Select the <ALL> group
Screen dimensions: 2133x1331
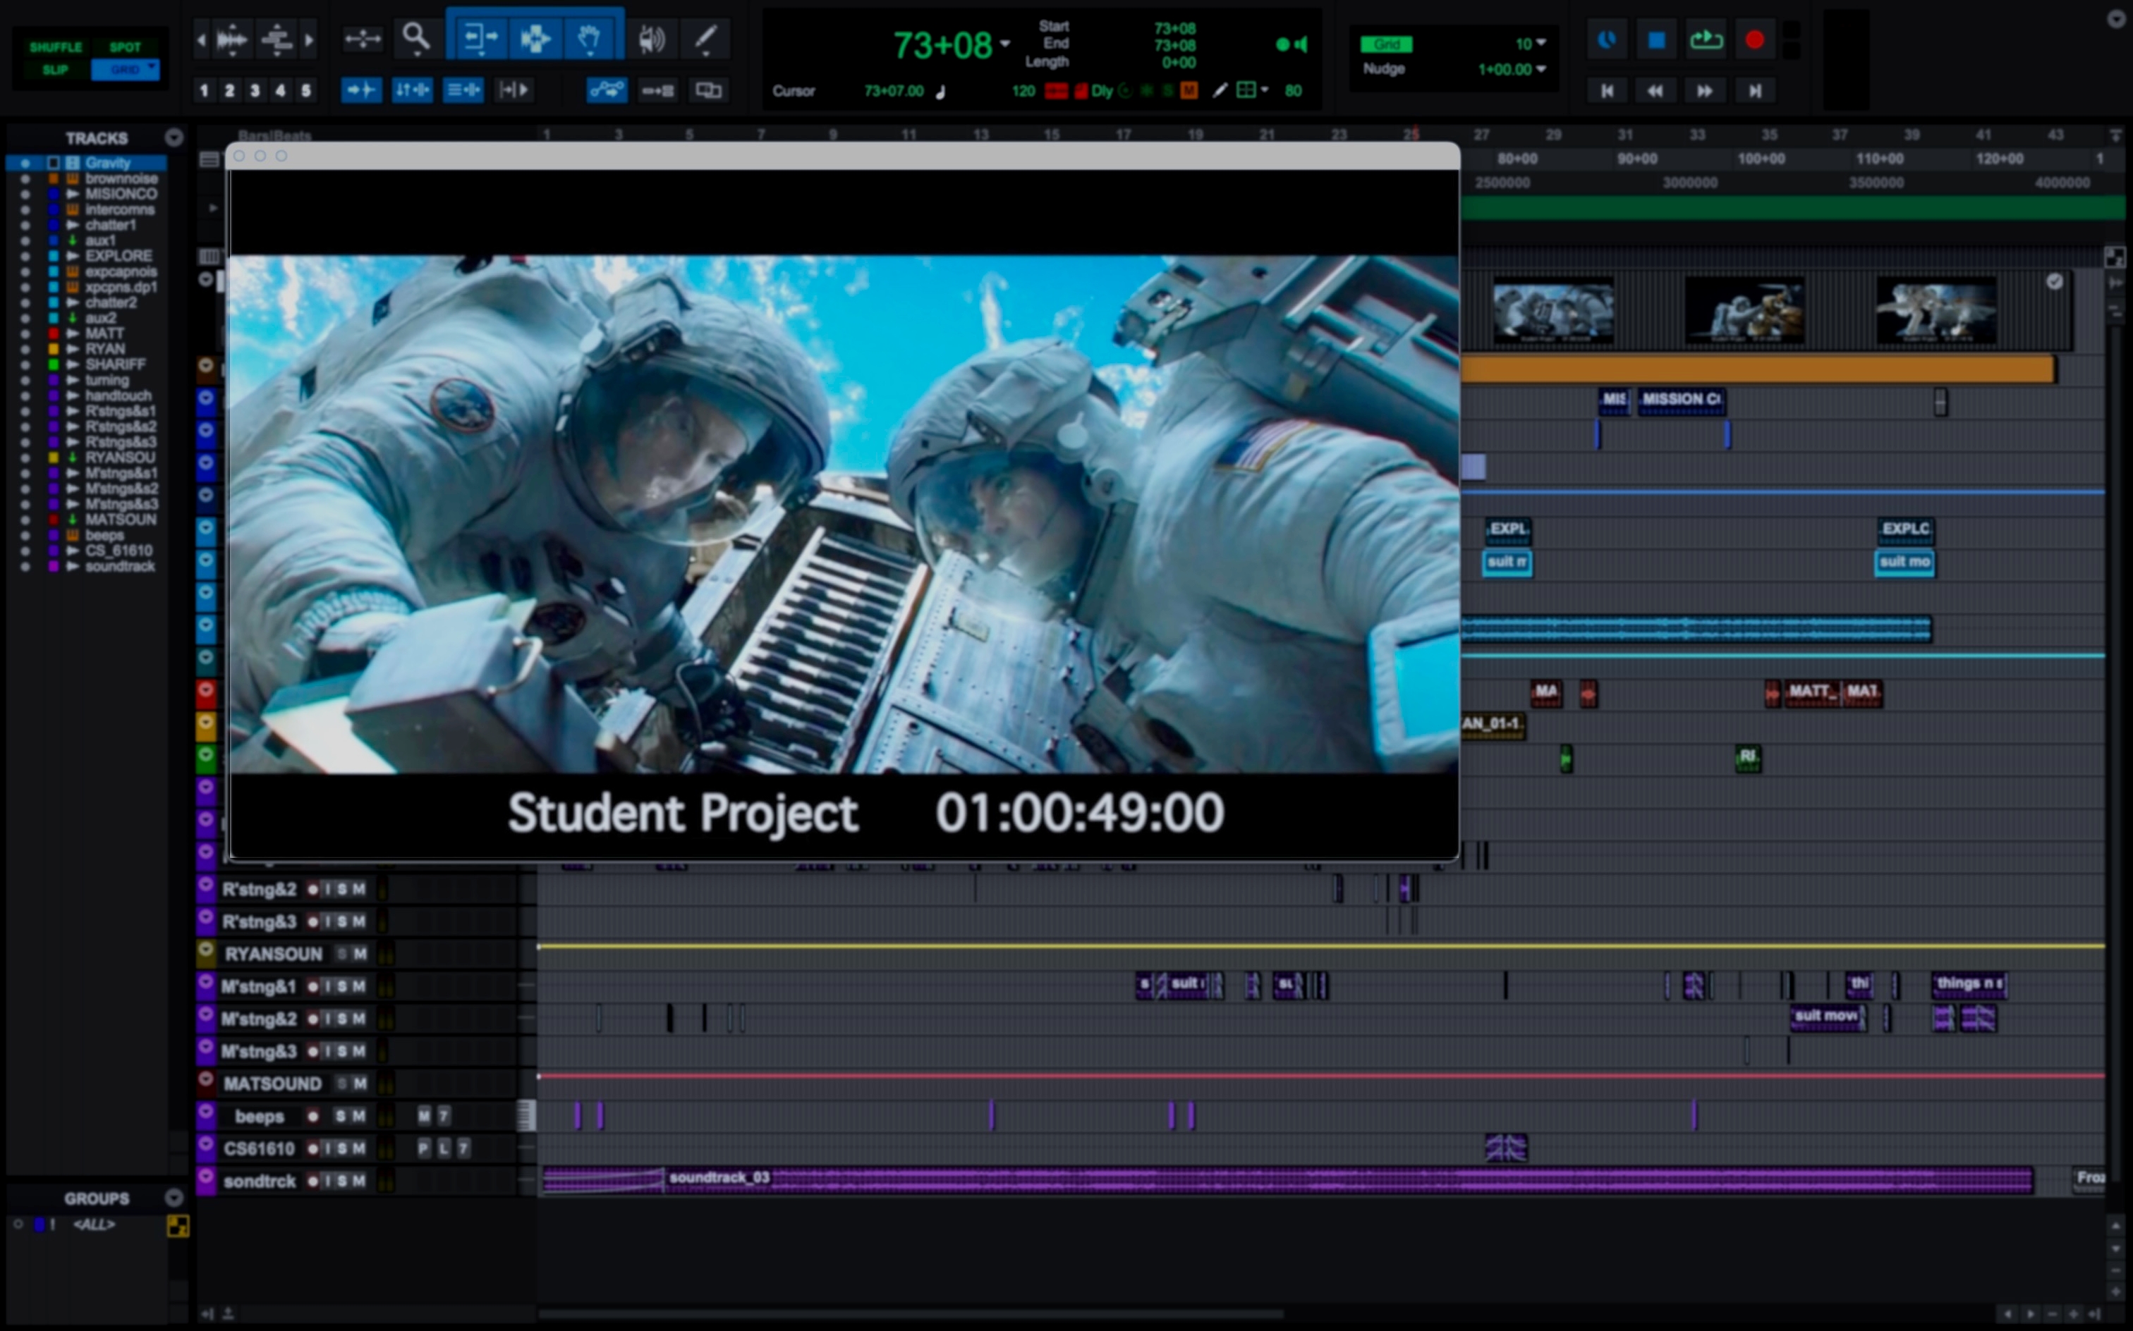point(93,1225)
